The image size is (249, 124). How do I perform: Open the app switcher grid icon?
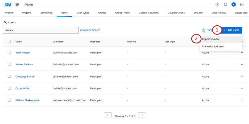click(242, 4)
